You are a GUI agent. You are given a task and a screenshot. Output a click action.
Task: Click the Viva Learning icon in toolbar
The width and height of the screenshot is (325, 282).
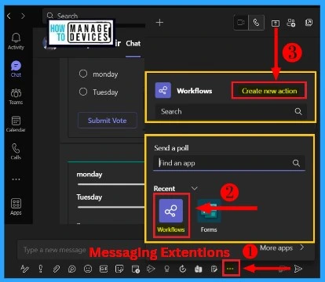click(x=199, y=269)
